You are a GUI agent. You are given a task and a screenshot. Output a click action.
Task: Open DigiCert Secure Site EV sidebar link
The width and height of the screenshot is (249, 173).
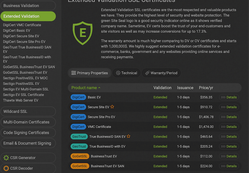(21, 36)
